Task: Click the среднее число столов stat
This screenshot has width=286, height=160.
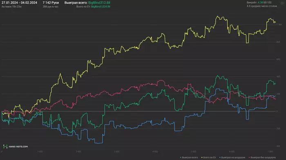Action: tap(262, 6)
